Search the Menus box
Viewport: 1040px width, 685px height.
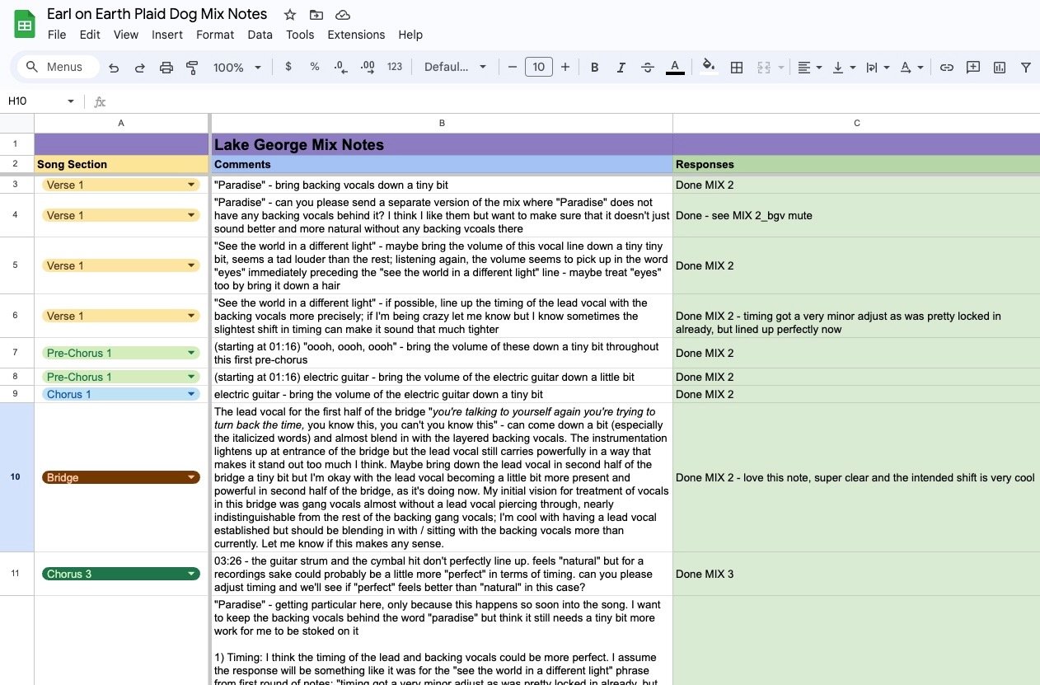(58, 67)
